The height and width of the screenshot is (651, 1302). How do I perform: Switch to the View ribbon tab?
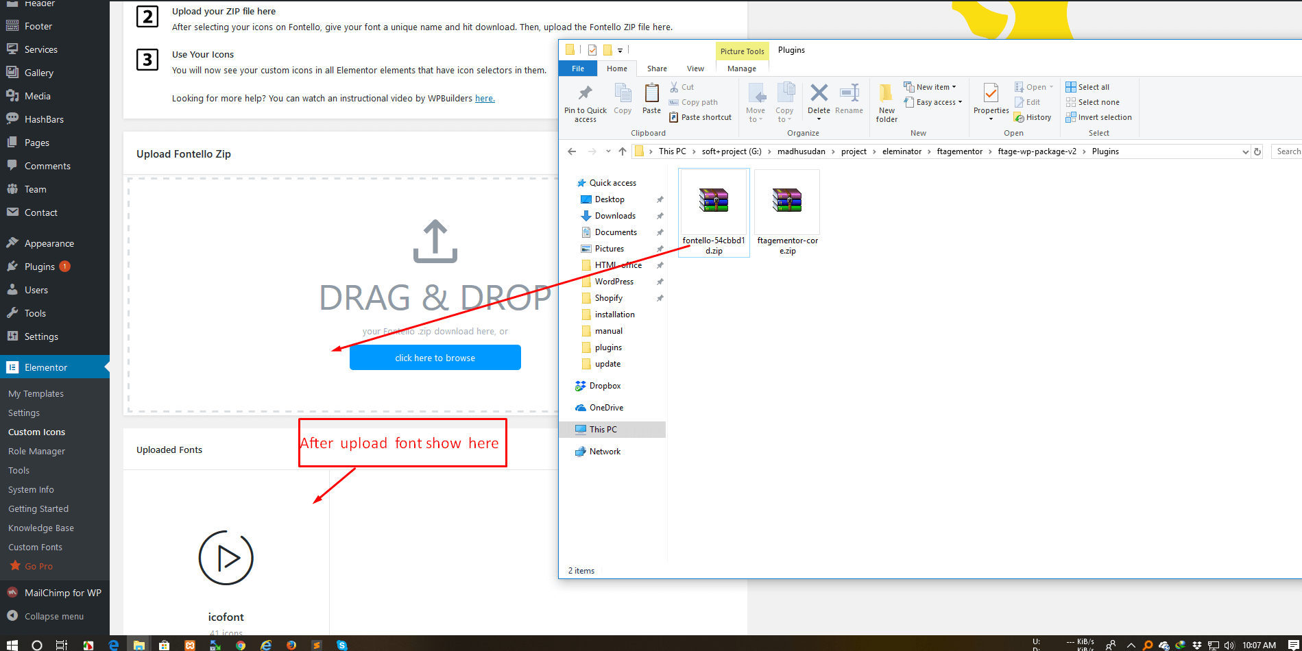point(695,69)
